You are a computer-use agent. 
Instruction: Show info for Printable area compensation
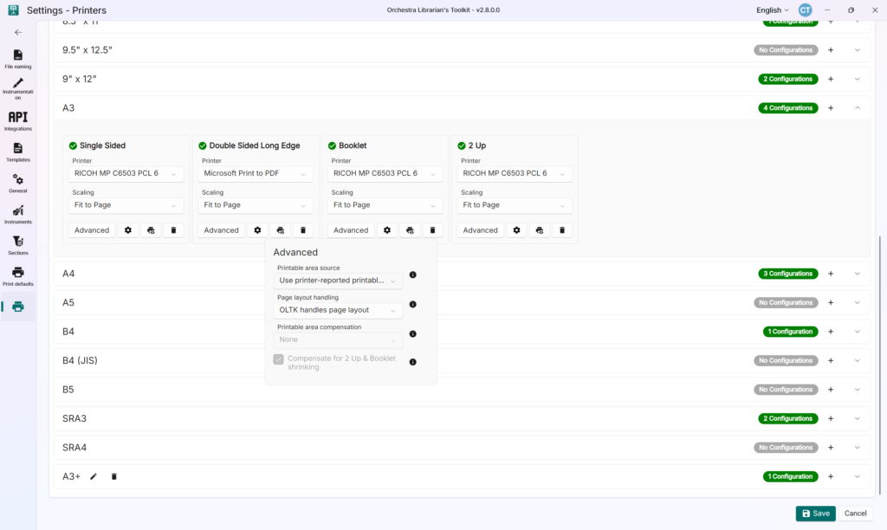(413, 333)
